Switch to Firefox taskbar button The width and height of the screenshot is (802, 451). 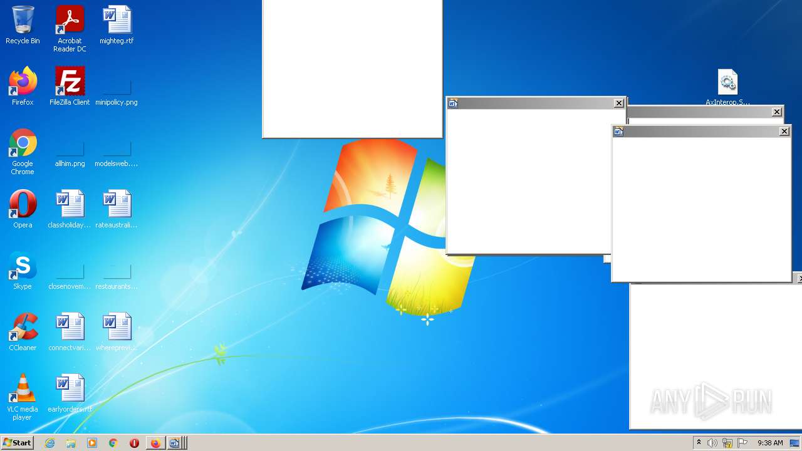(155, 443)
